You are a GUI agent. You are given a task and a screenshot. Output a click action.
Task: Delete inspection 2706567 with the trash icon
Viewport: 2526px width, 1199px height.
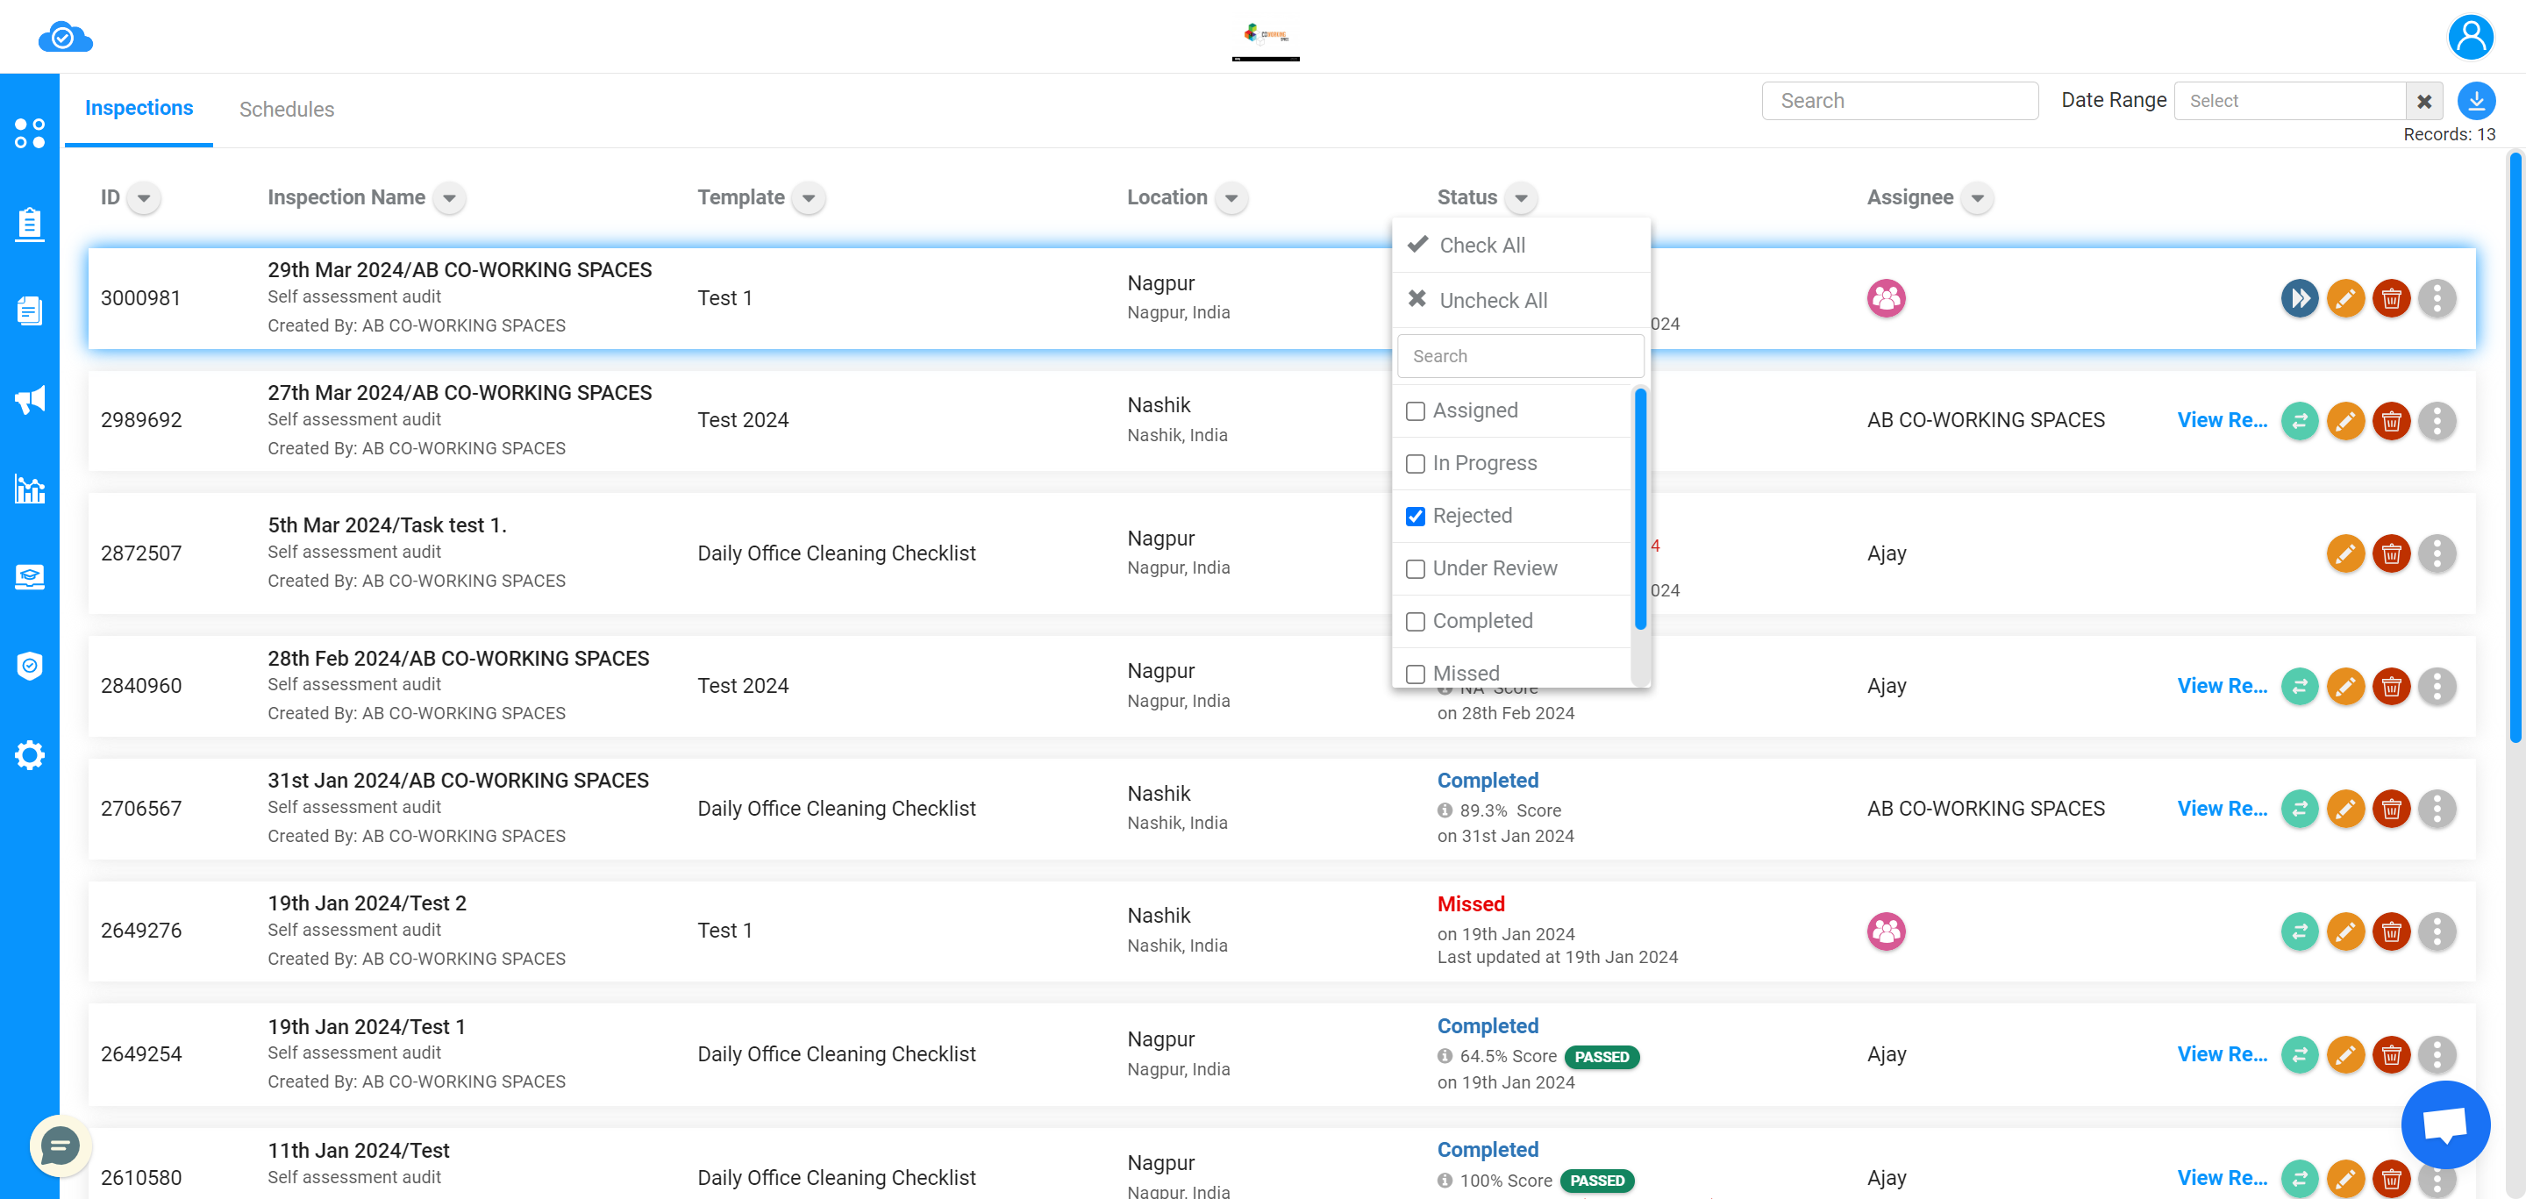pos(2391,809)
